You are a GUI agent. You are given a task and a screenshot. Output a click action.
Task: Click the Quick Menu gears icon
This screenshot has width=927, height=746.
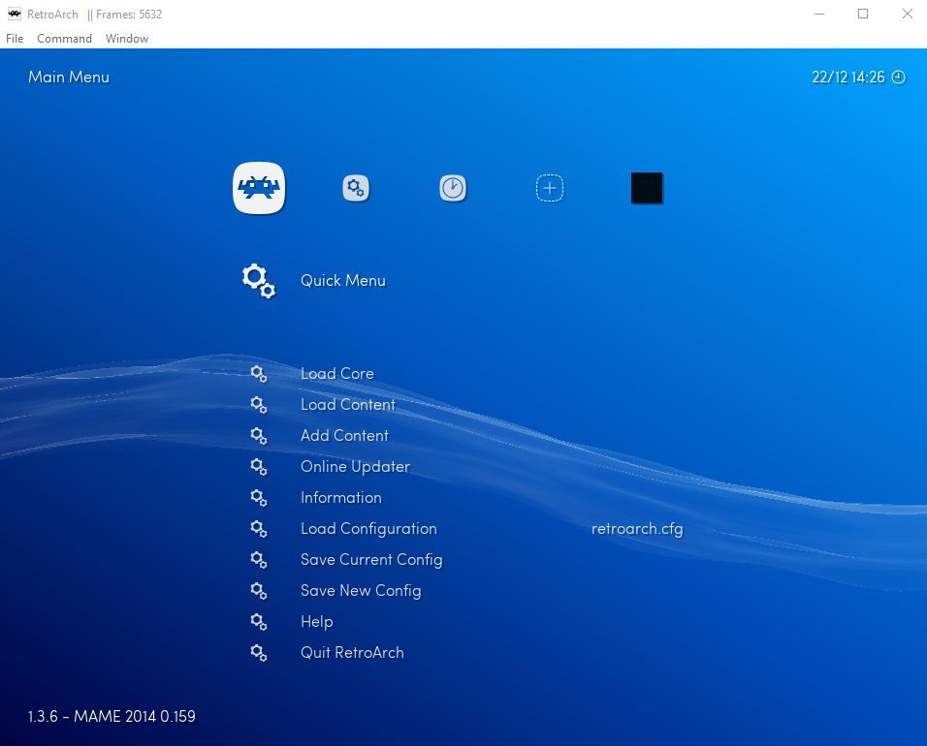tap(257, 280)
